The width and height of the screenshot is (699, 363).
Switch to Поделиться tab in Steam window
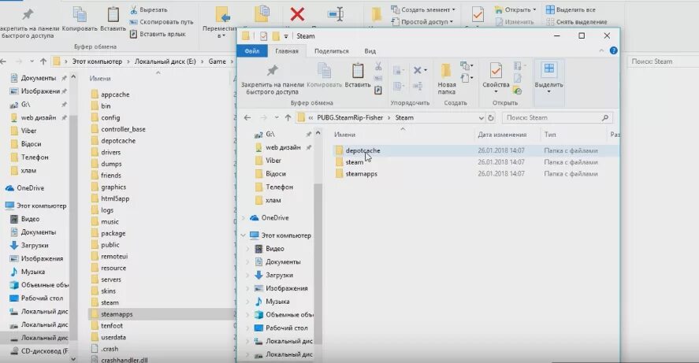331,50
